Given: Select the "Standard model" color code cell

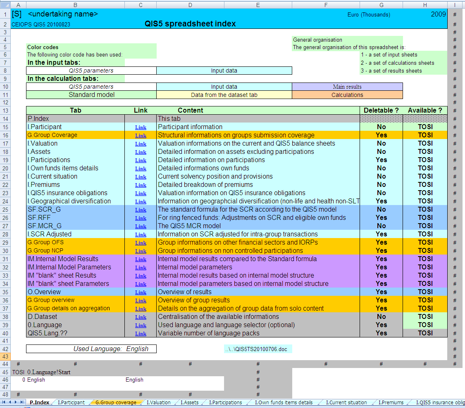Looking at the screenshot, I should [x=91, y=95].
